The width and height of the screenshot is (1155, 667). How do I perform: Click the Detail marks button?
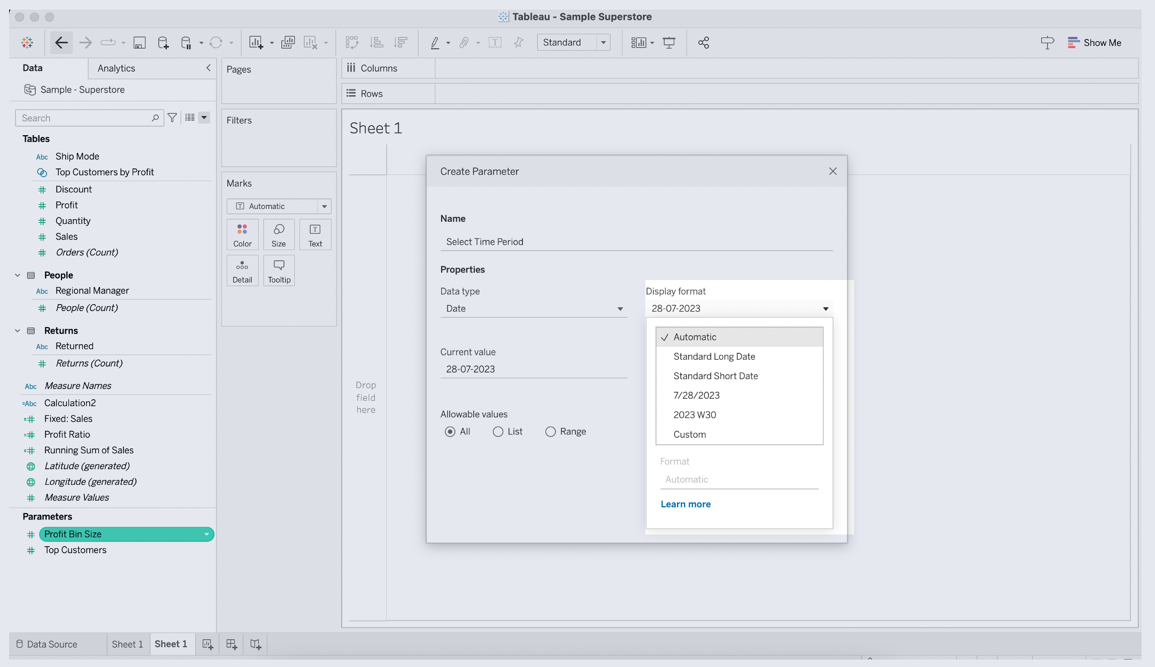[x=242, y=271]
